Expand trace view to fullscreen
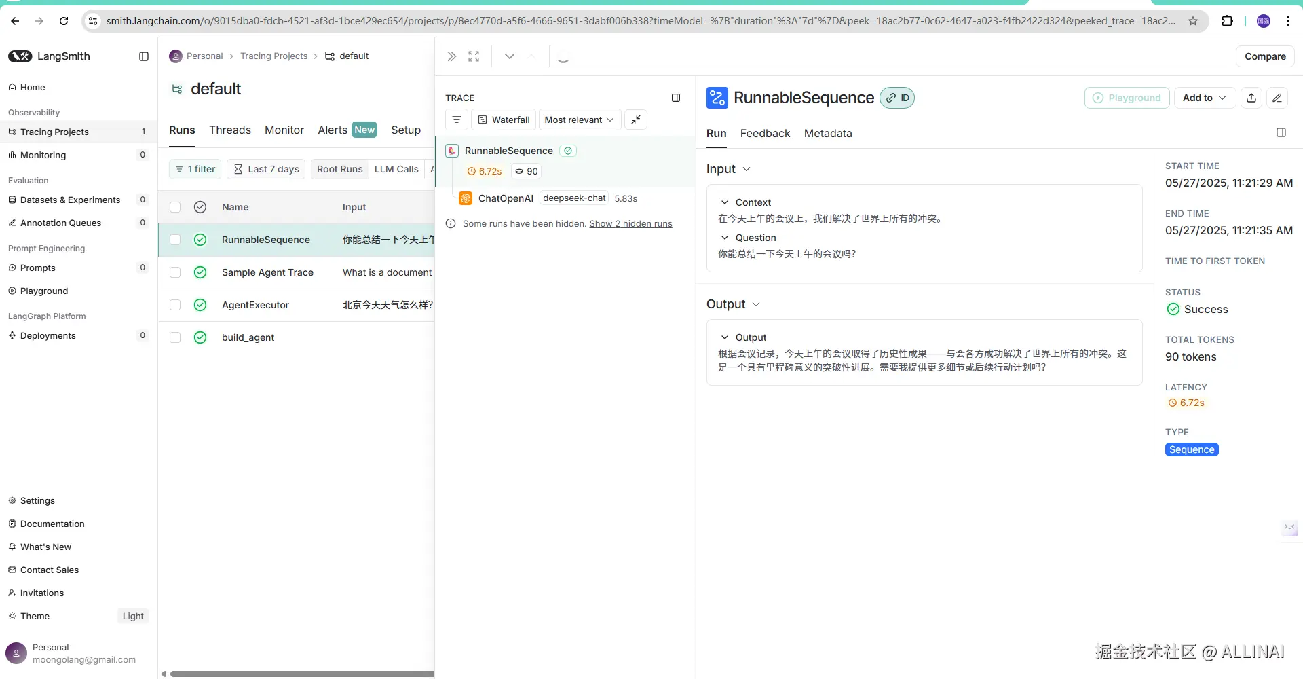Image resolution: width=1303 pixels, height=679 pixels. tap(474, 56)
